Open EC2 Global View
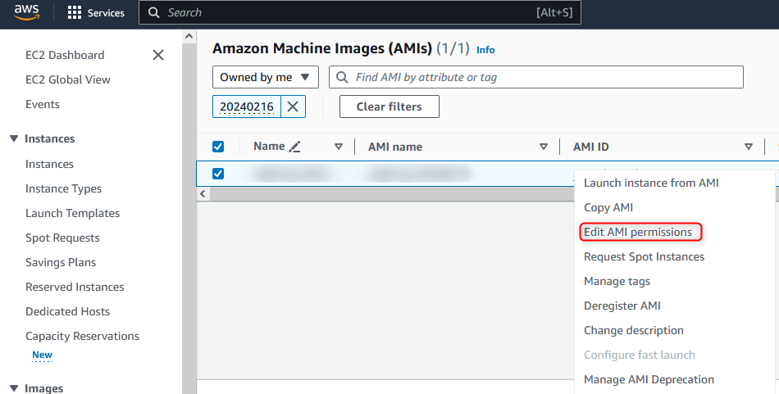This screenshot has width=779, height=394. (x=67, y=79)
